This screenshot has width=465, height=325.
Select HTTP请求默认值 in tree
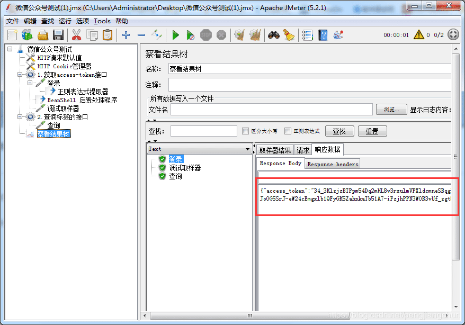59,58
